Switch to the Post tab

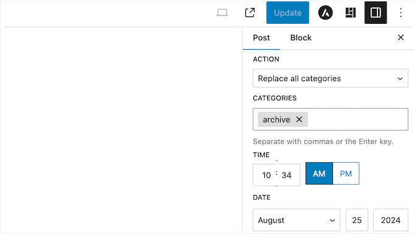(261, 38)
